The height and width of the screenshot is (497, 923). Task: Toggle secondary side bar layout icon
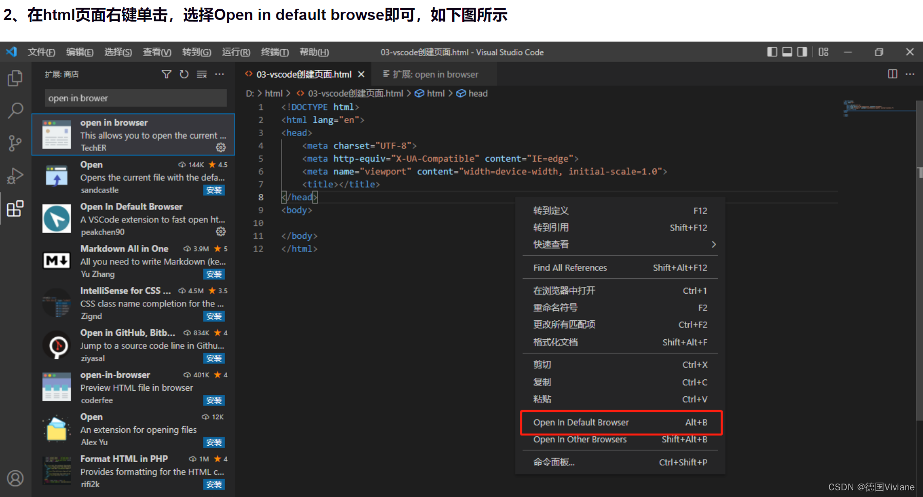[802, 52]
